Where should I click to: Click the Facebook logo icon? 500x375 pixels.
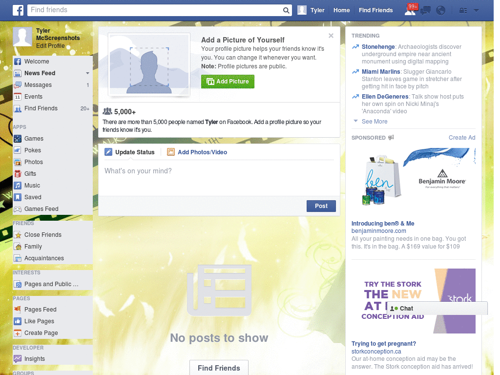[x=18, y=10]
